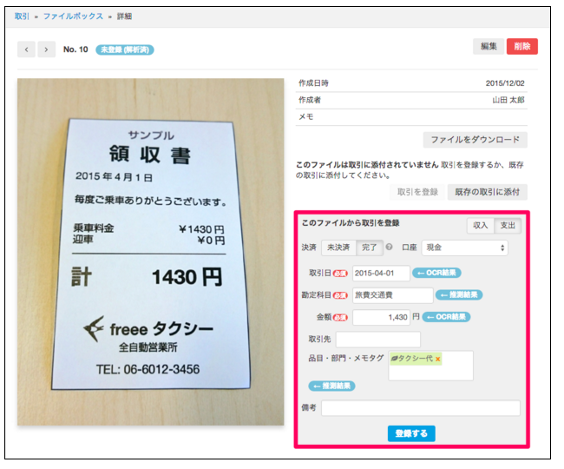564x469 pixels.
Task: Select 収入 transaction type
Action: tap(480, 225)
